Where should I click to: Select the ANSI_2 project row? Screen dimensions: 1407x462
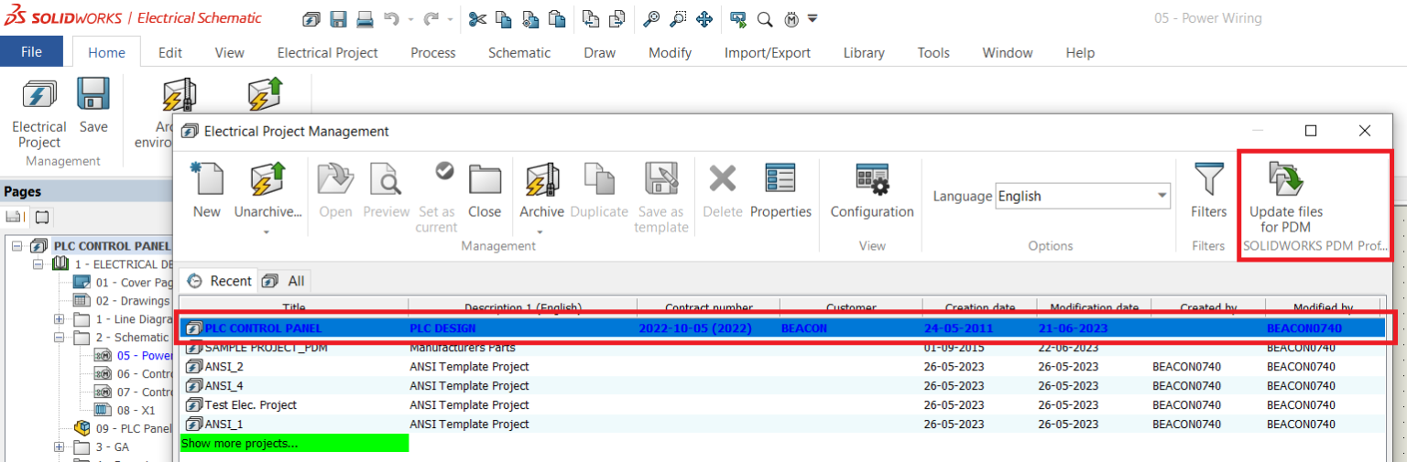pyautogui.click(x=782, y=367)
